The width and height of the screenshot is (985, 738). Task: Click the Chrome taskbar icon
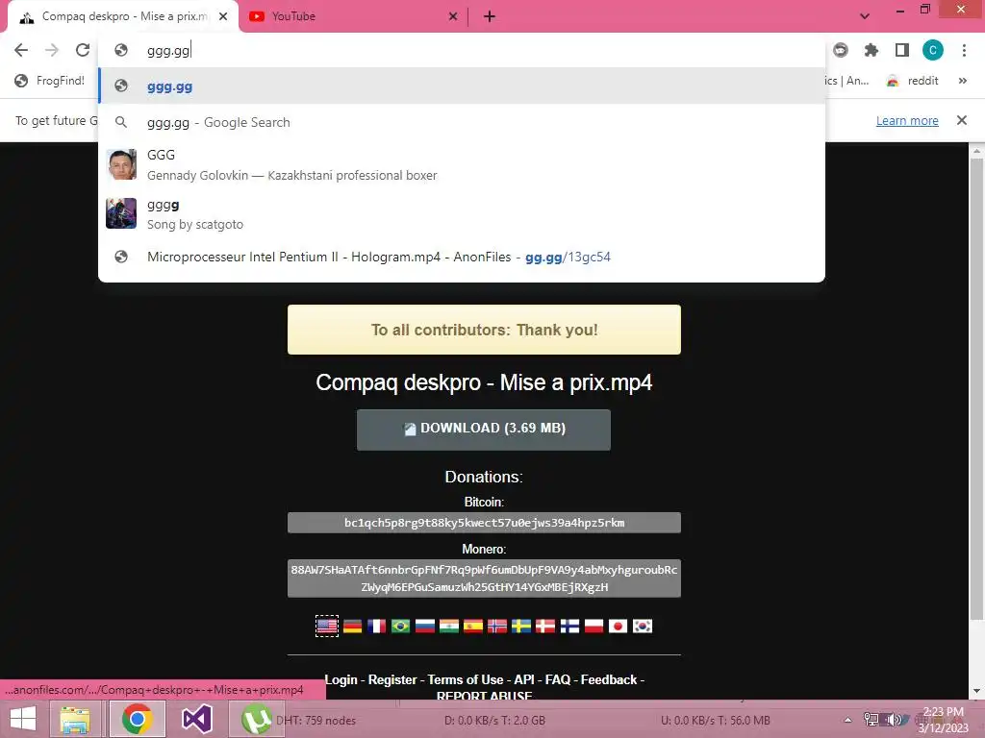[x=137, y=719]
